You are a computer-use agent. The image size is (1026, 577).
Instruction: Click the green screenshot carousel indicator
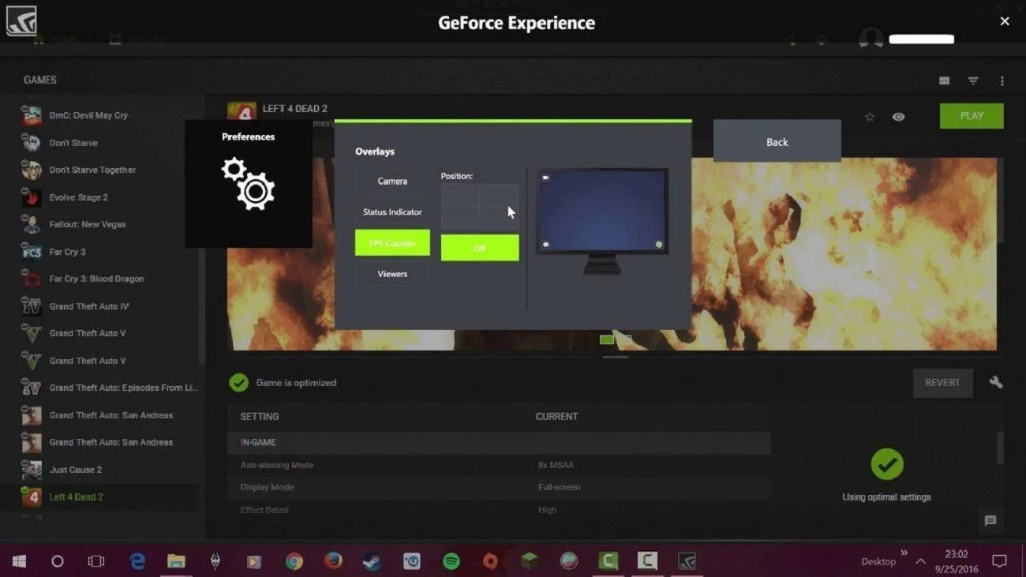point(607,339)
